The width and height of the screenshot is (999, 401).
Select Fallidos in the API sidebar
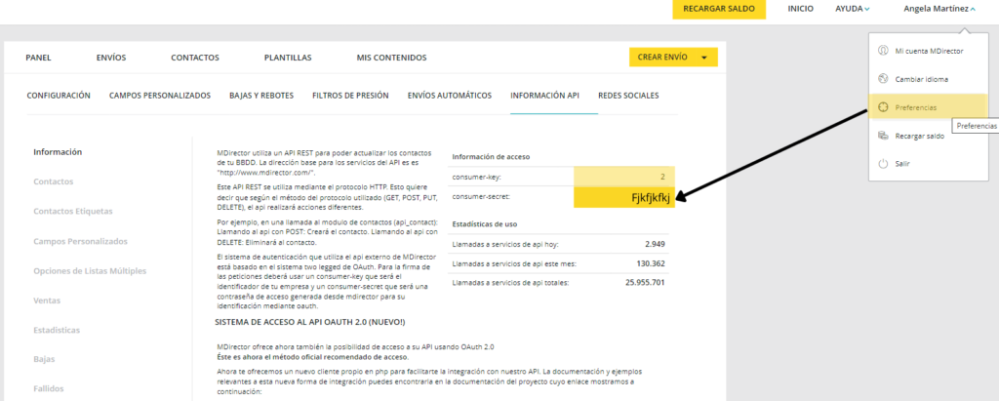coord(49,388)
